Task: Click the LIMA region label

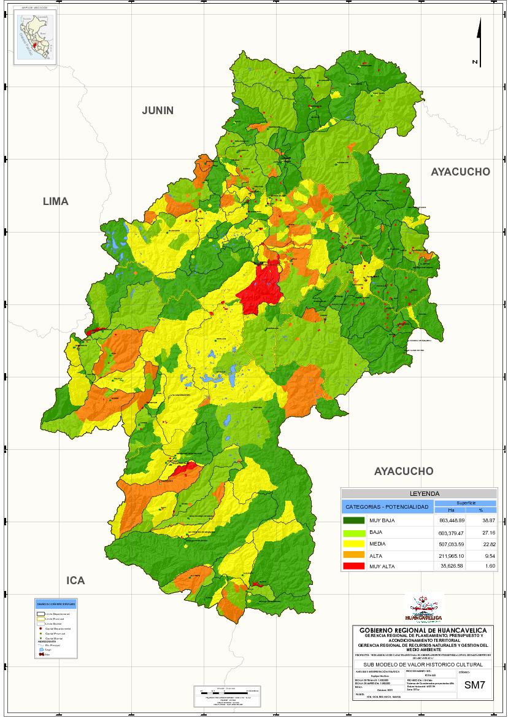Action: click(55, 201)
